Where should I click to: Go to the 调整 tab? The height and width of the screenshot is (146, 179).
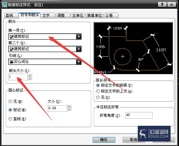(63, 15)
